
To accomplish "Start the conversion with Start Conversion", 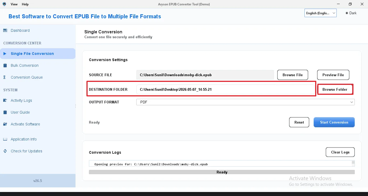I will pyautogui.click(x=334, y=122).
